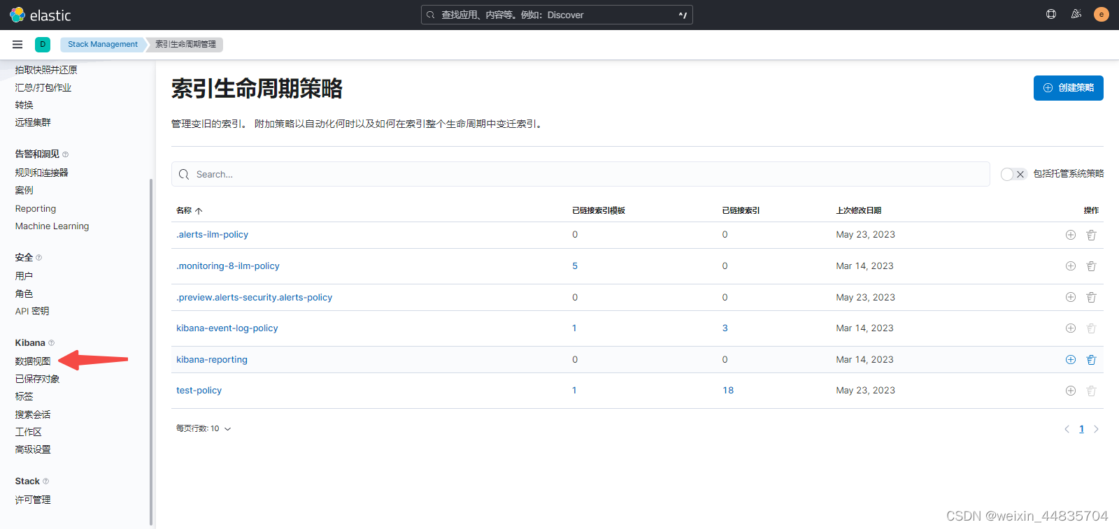Click the sidebar vertical scrollbar

click(151, 352)
